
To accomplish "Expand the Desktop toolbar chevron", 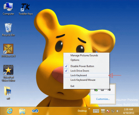I will point(89,109).
